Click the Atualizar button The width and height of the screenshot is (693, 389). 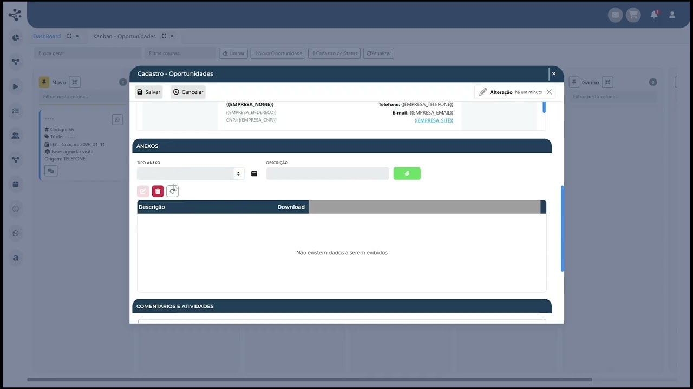(x=378, y=53)
